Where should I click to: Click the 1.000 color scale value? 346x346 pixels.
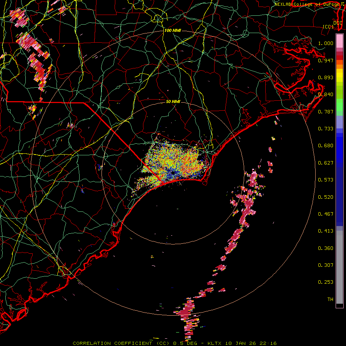pos(326,43)
